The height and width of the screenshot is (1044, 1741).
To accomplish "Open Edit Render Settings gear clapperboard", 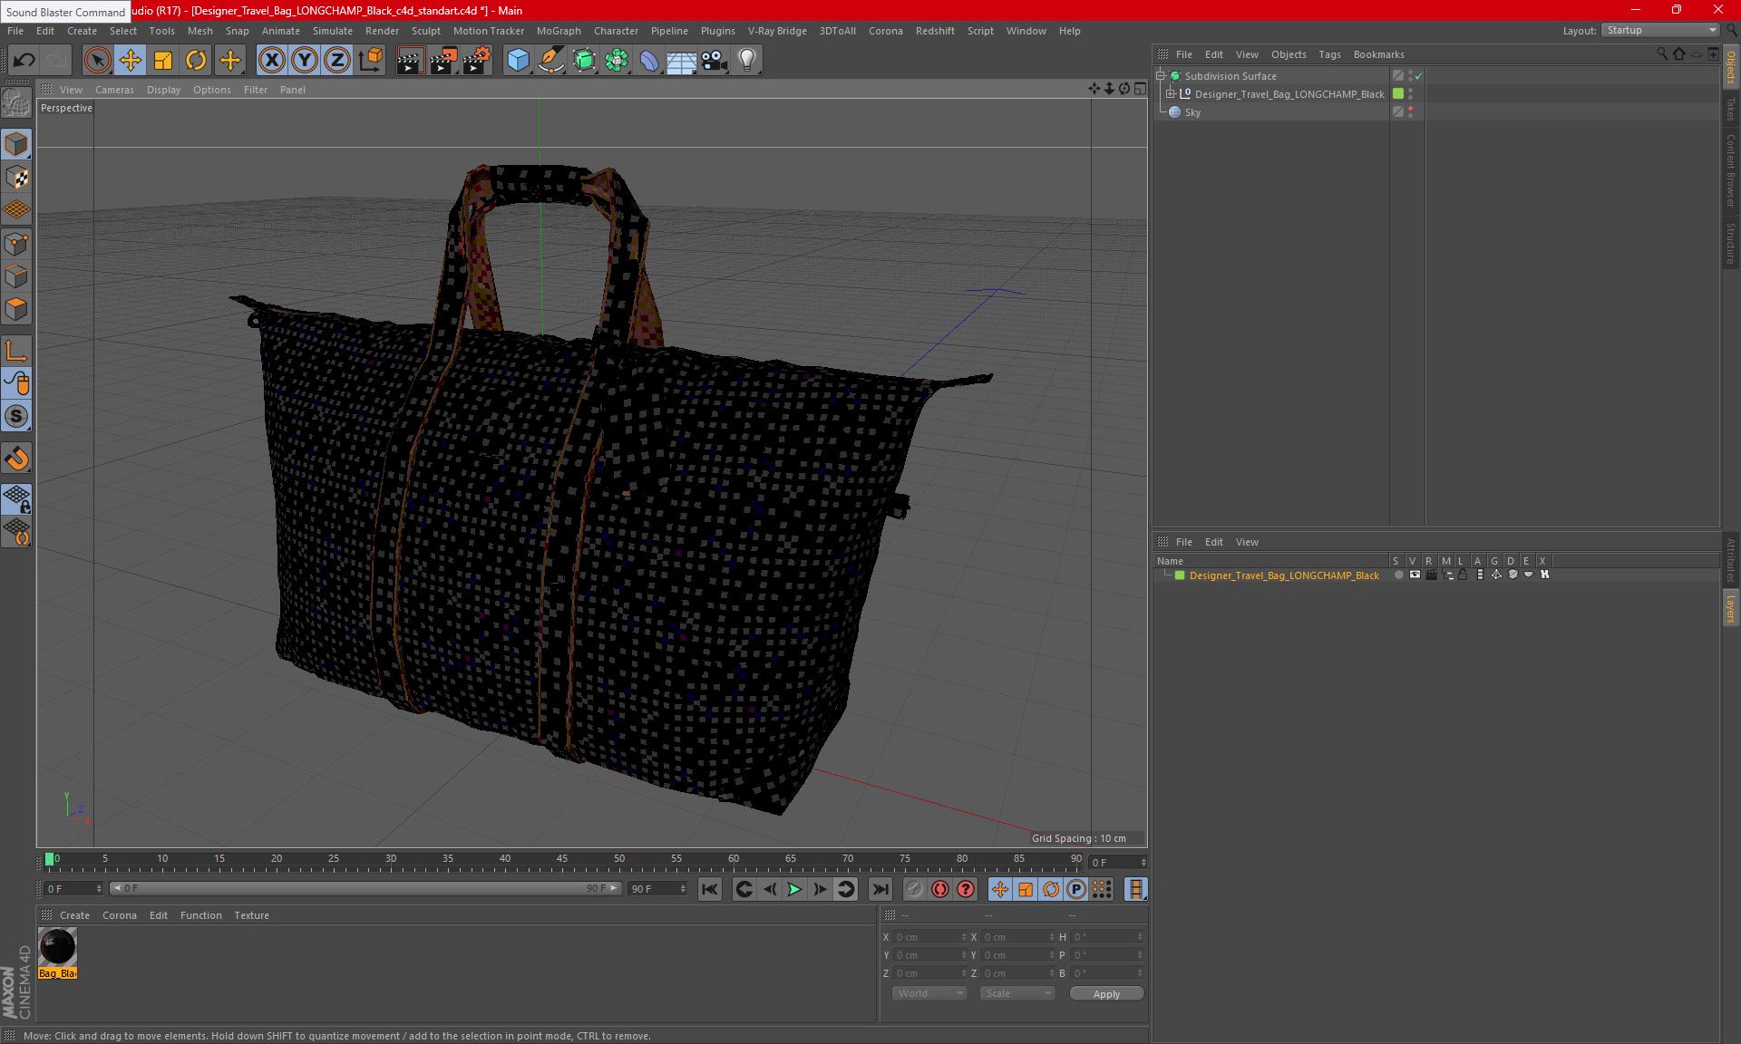I will [477, 61].
